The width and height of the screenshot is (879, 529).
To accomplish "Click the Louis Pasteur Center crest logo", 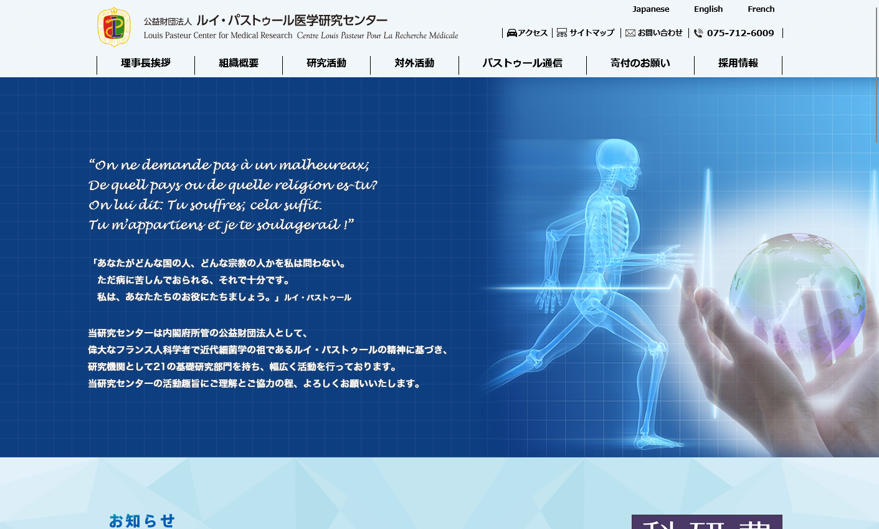I will 114,27.
